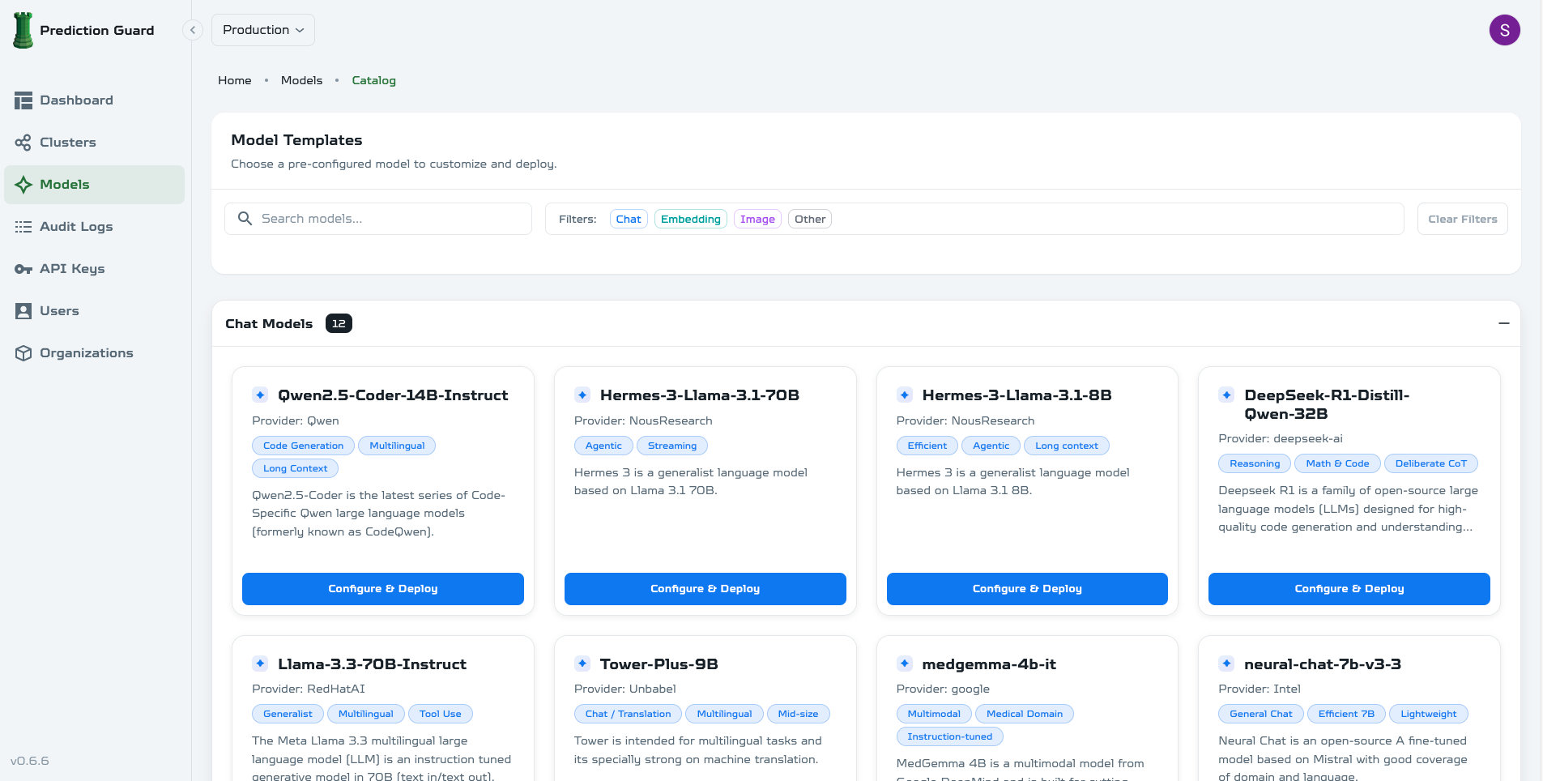1543x781 pixels.
Task: Open the Production environment dropdown
Action: (x=263, y=30)
